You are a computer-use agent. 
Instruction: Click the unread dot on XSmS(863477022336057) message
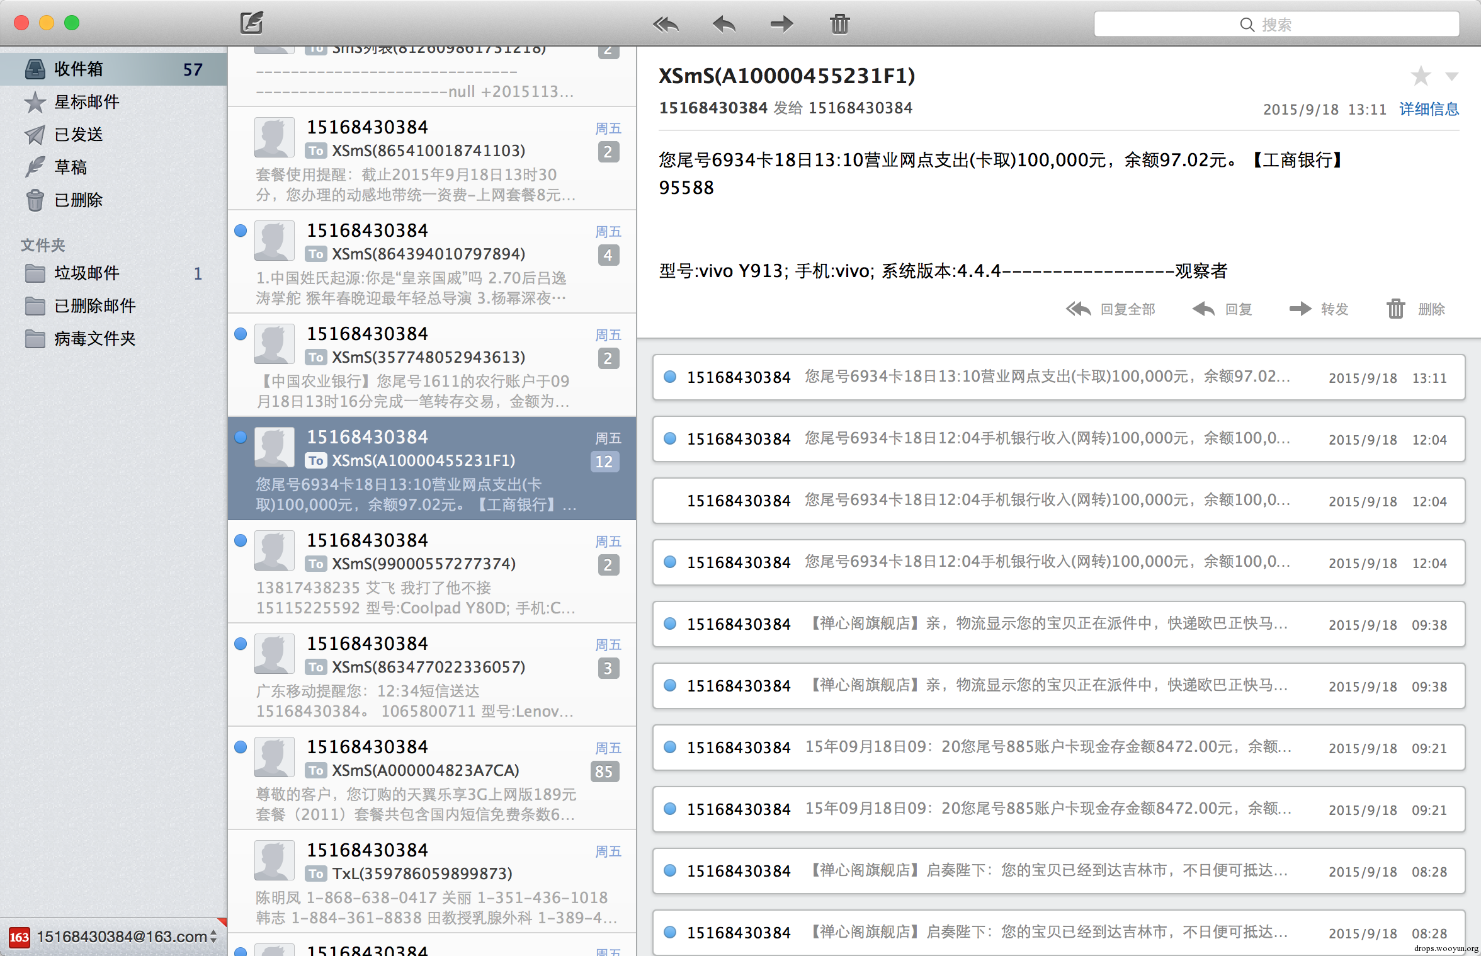click(x=241, y=644)
